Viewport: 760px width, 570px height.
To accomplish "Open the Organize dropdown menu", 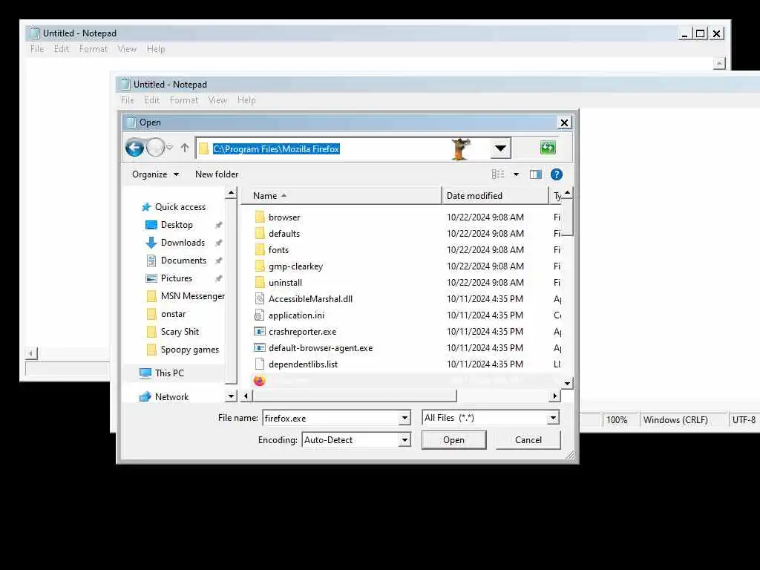I will tap(155, 174).
